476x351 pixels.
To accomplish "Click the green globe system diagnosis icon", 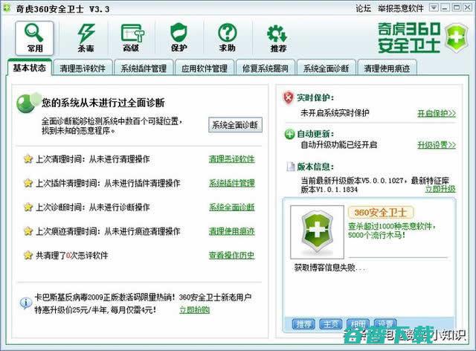I will click(x=28, y=103).
